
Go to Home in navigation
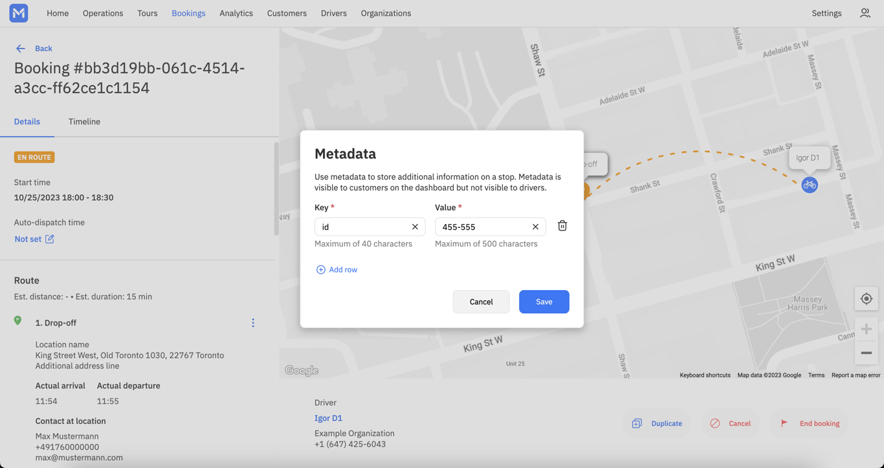[x=58, y=13]
